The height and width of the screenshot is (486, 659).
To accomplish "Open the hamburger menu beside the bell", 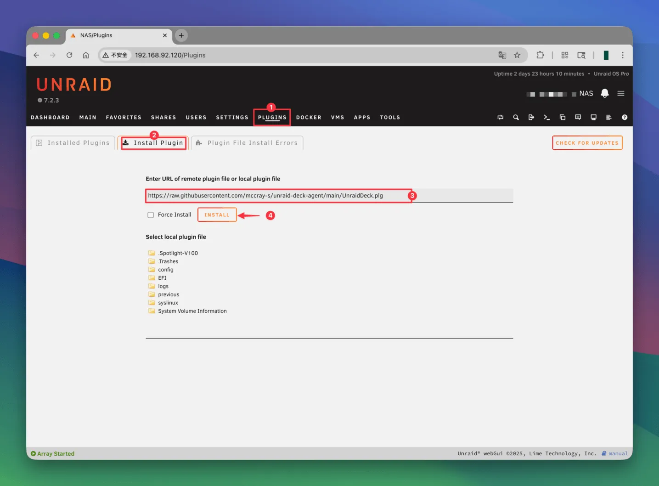I will (621, 93).
